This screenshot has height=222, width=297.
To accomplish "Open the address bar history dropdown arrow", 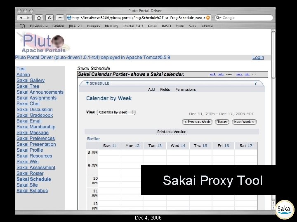I will point(212,18).
